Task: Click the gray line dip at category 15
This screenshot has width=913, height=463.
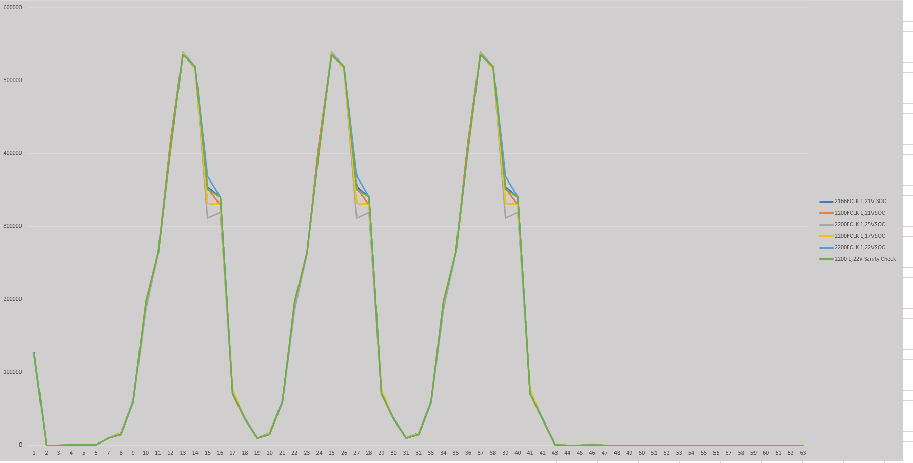Action: pyautogui.click(x=208, y=218)
